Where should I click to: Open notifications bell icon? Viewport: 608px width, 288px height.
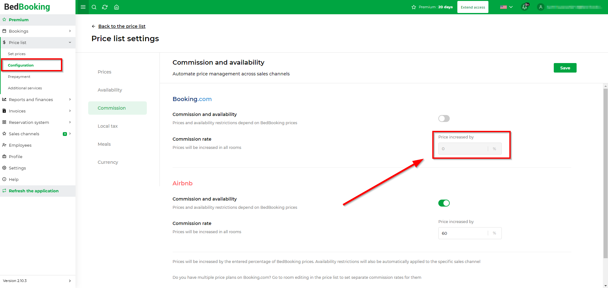(x=525, y=7)
